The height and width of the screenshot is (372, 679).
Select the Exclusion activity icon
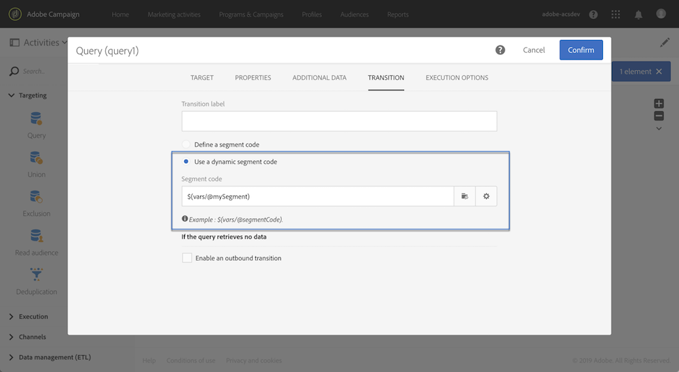point(37,197)
